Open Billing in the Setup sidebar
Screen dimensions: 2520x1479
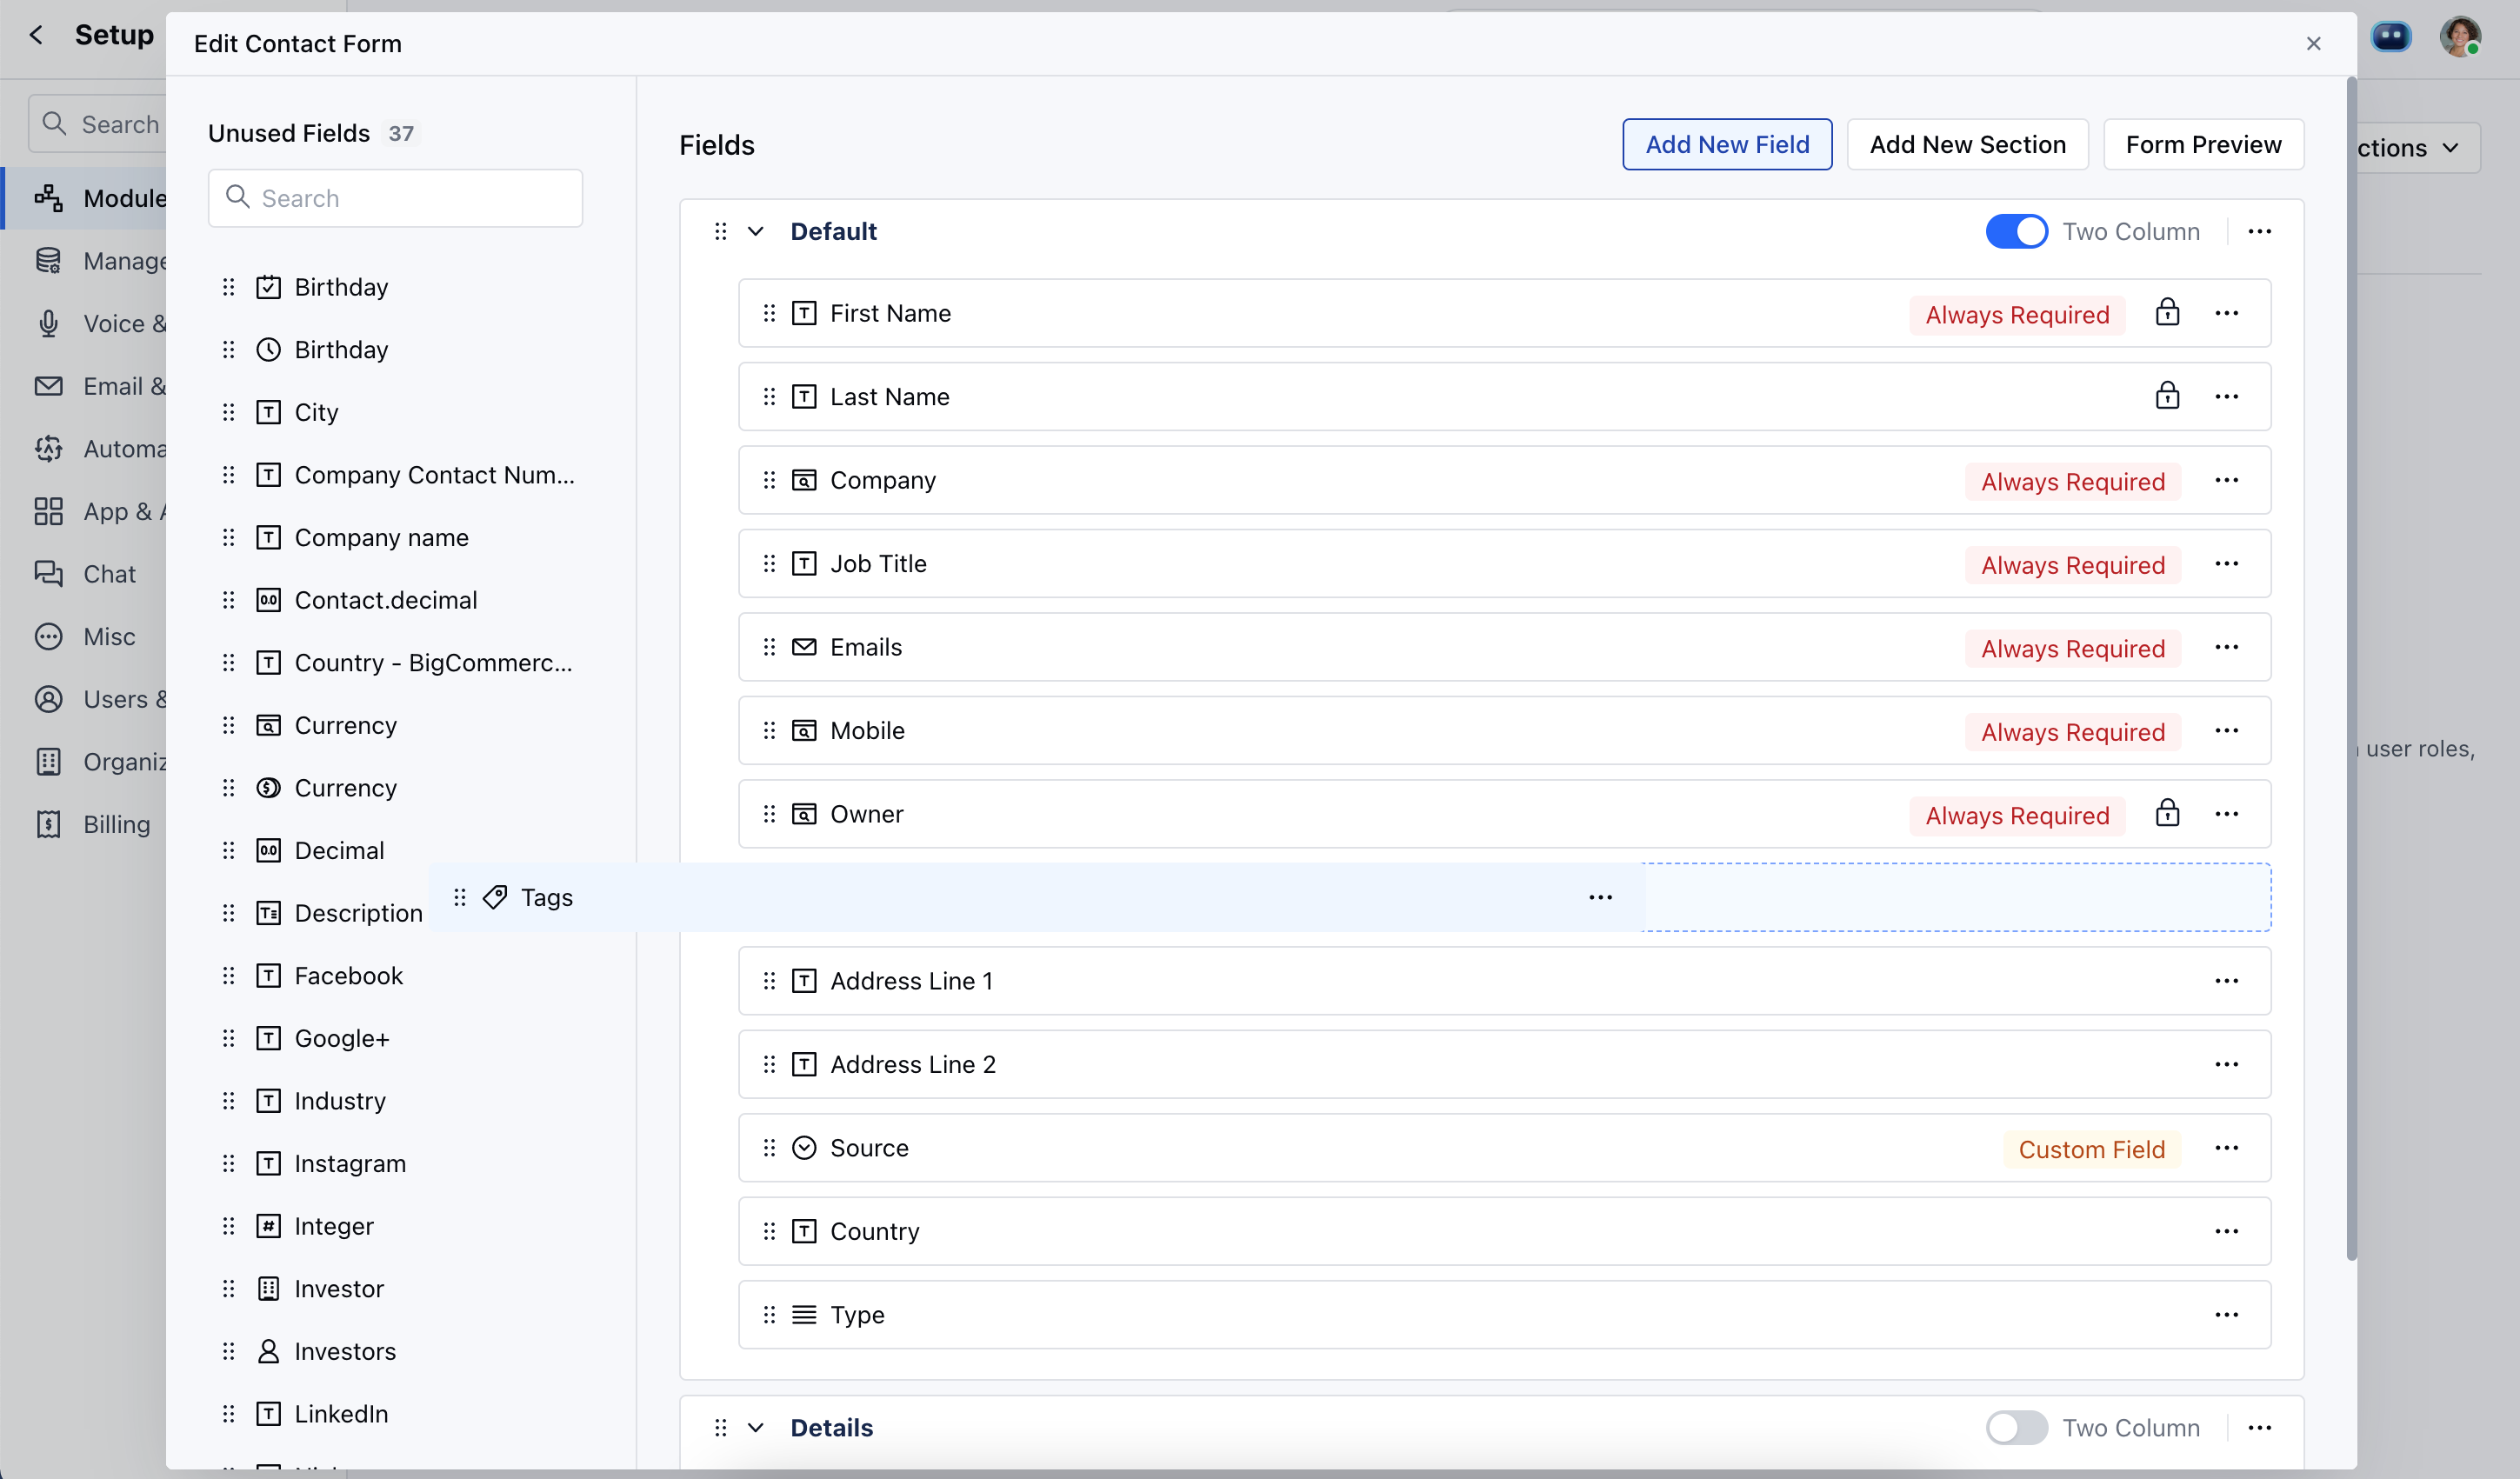116,825
